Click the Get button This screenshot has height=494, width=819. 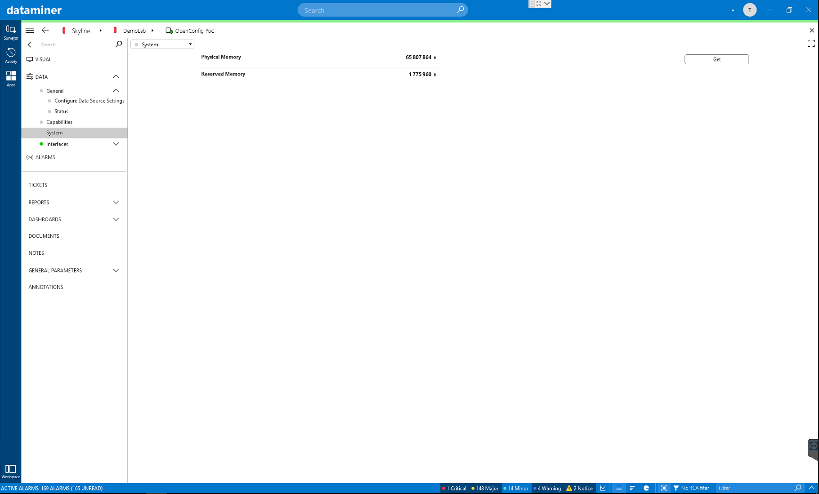tap(716, 59)
